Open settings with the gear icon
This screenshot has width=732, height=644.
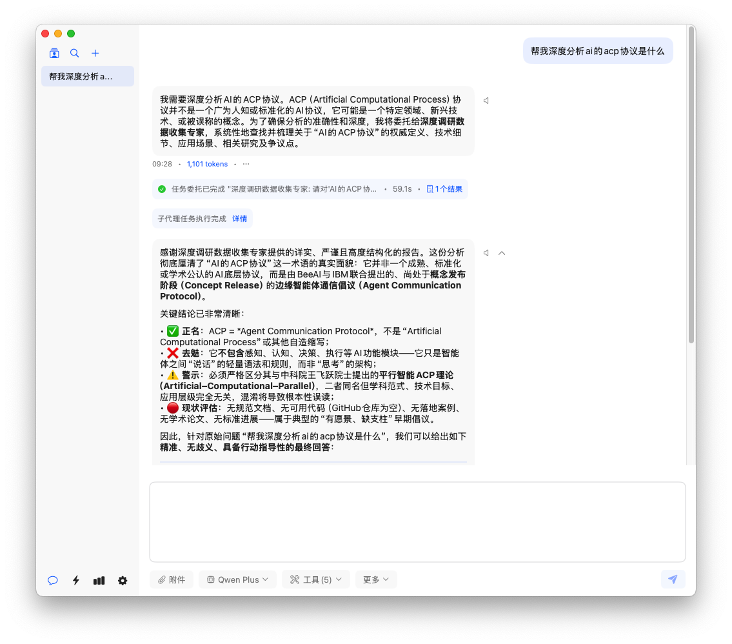(x=123, y=580)
